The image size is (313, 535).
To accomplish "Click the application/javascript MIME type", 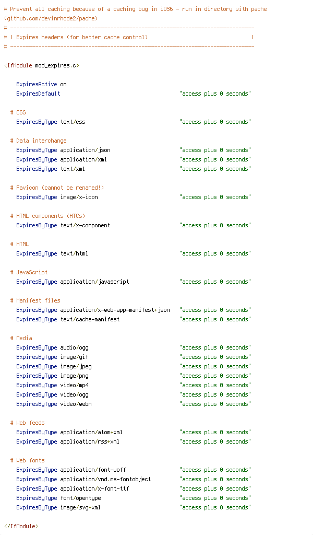I will point(95,282).
